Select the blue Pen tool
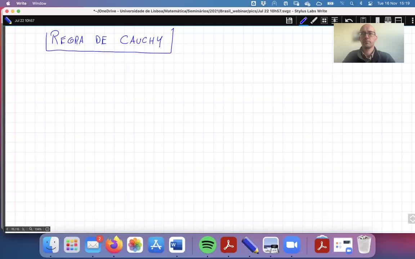This screenshot has height=259, width=415. (303, 21)
